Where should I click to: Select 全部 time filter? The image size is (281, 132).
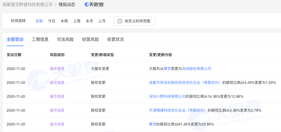(x=39, y=21)
